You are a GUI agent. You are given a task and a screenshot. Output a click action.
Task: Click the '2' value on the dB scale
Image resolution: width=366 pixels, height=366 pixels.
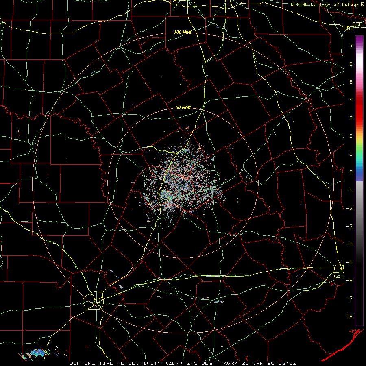pyautogui.click(x=351, y=136)
